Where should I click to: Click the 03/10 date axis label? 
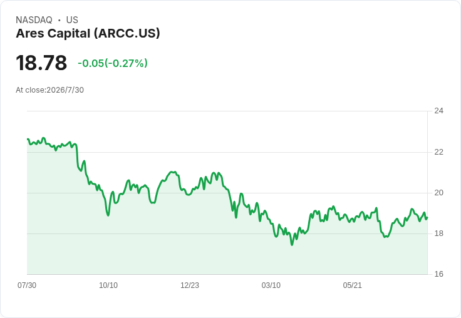[x=271, y=285]
